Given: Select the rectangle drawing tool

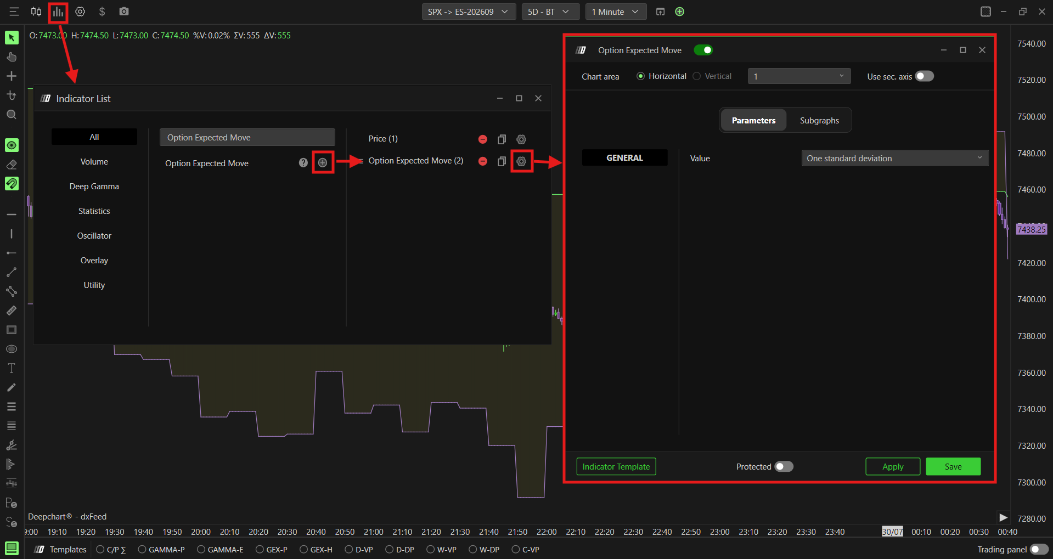Looking at the screenshot, I should [x=12, y=330].
